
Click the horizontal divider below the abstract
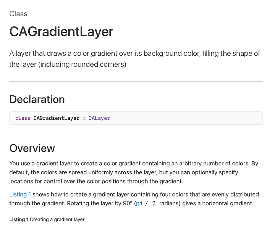(x=136, y=81)
